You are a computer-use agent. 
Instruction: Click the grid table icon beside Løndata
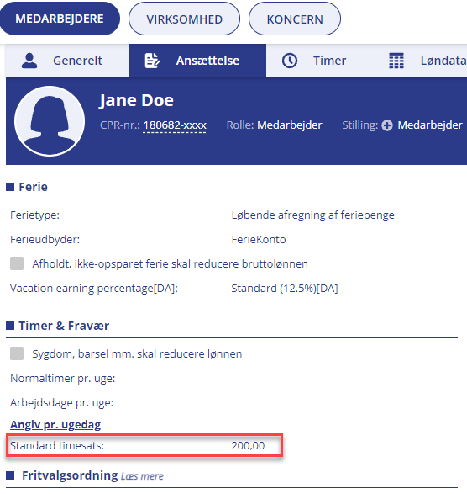[x=396, y=61]
